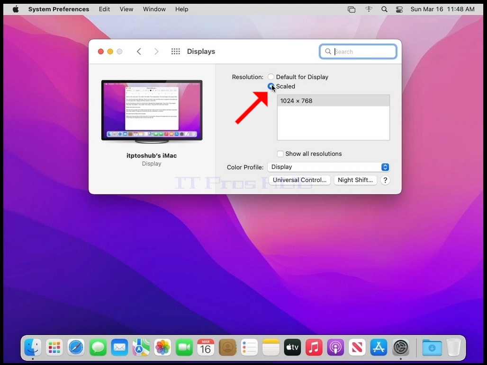The width and height of the screenshot is (487, 365).
Task: Open Photos from the Dock
Action: tap(163, 348)
